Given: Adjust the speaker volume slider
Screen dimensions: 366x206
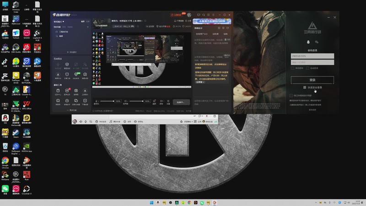Looking at the screenshot, I should 136,101.
